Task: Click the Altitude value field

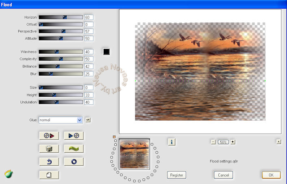Action: pyautogui.click(x=89, y=39)
